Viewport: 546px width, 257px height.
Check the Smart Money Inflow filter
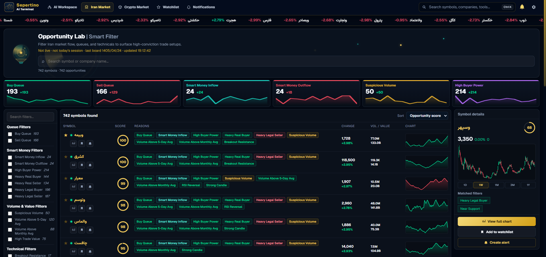pos(10,157)
